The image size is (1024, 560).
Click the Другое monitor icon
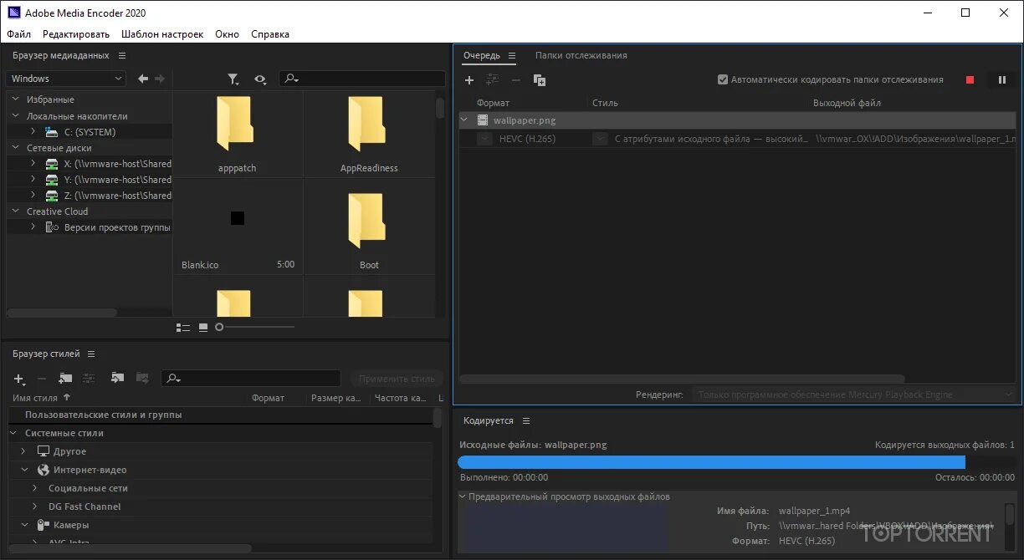44,451
